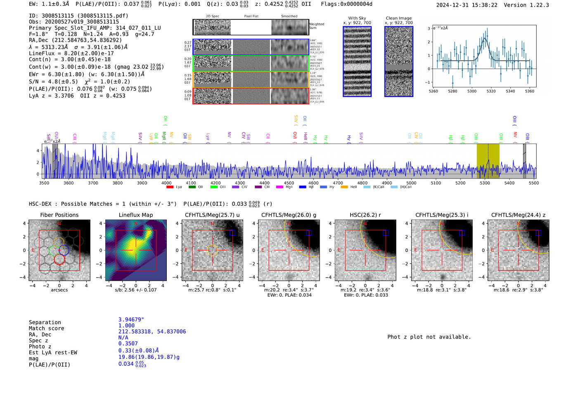Open the CFHTLS/Meg(26.0) g image
Viewport: 578px width, 393px height.
[x=289, y=250]
